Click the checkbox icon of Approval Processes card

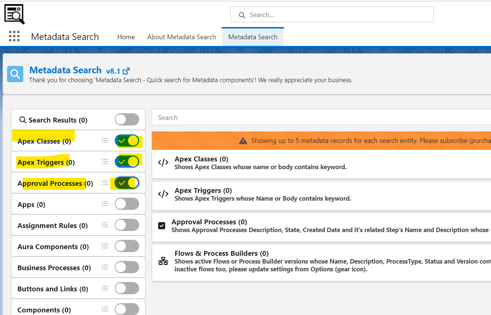[x=162, y=225]
